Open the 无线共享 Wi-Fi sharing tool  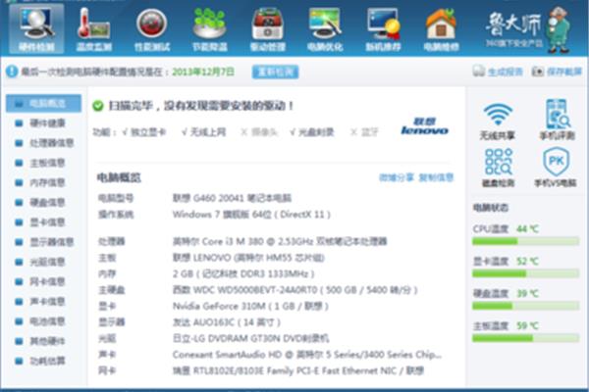tap(498, 121)
